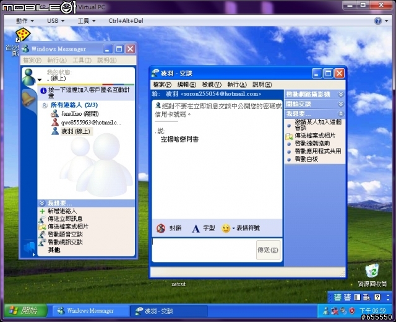Switch to 凌羽 - 交談 taskbar button

[x=169, y=311]
